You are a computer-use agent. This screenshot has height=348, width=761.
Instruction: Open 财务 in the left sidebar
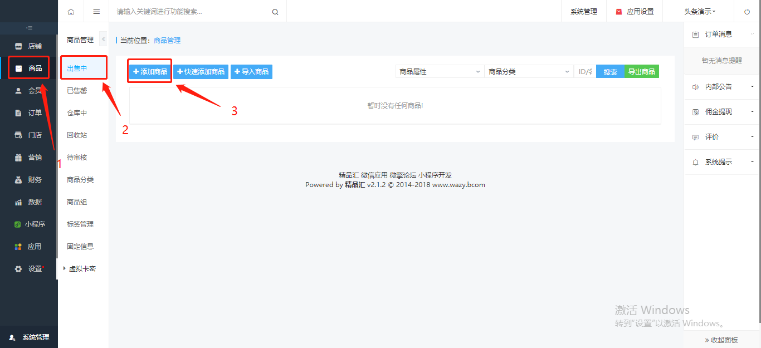[29, 180]
